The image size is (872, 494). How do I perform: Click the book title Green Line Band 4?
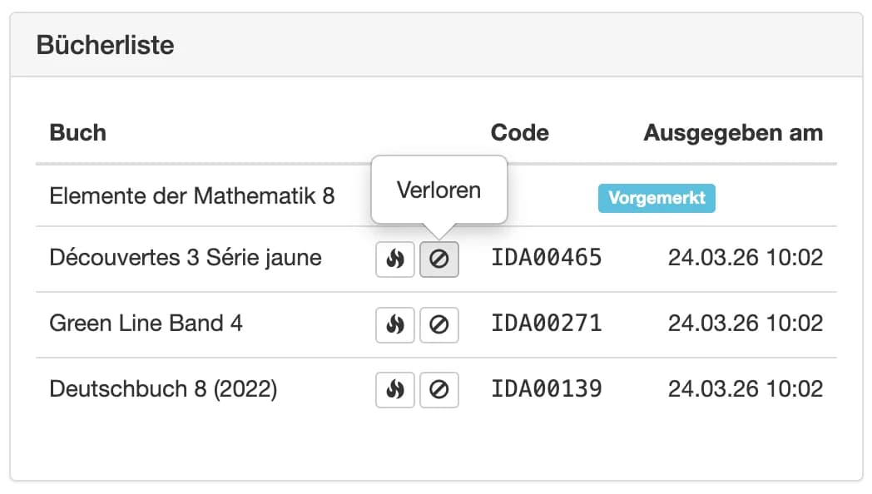click(146, 324)
